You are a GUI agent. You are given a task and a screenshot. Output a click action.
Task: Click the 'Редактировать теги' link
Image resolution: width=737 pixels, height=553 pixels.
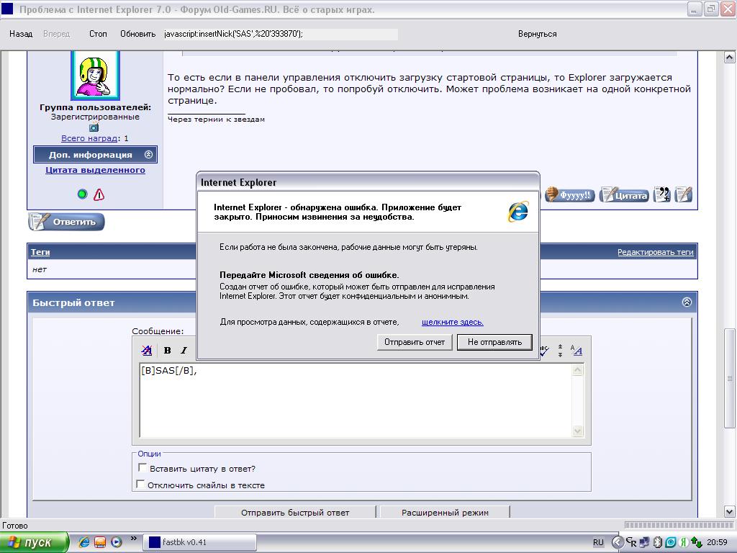[655, 253]
